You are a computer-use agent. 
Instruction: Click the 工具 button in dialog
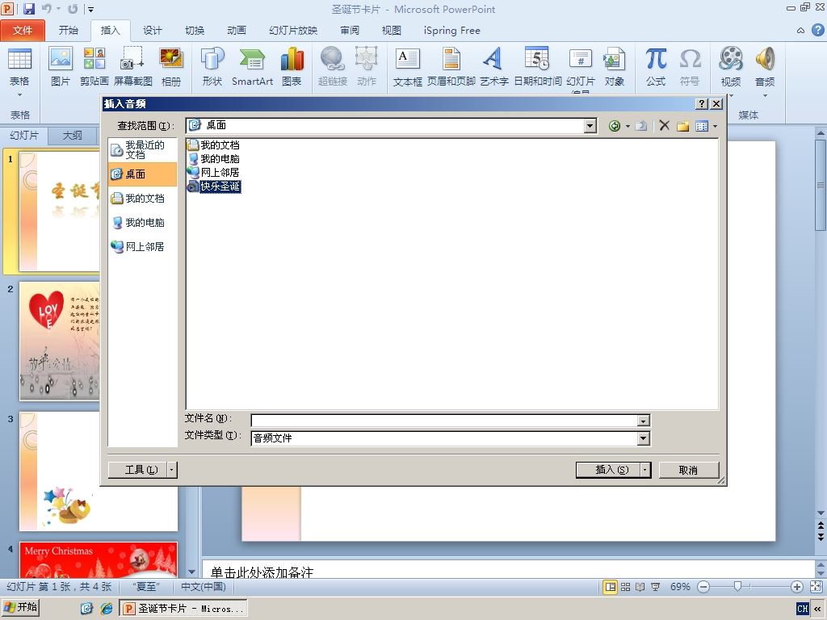click(x=138, y=470)
